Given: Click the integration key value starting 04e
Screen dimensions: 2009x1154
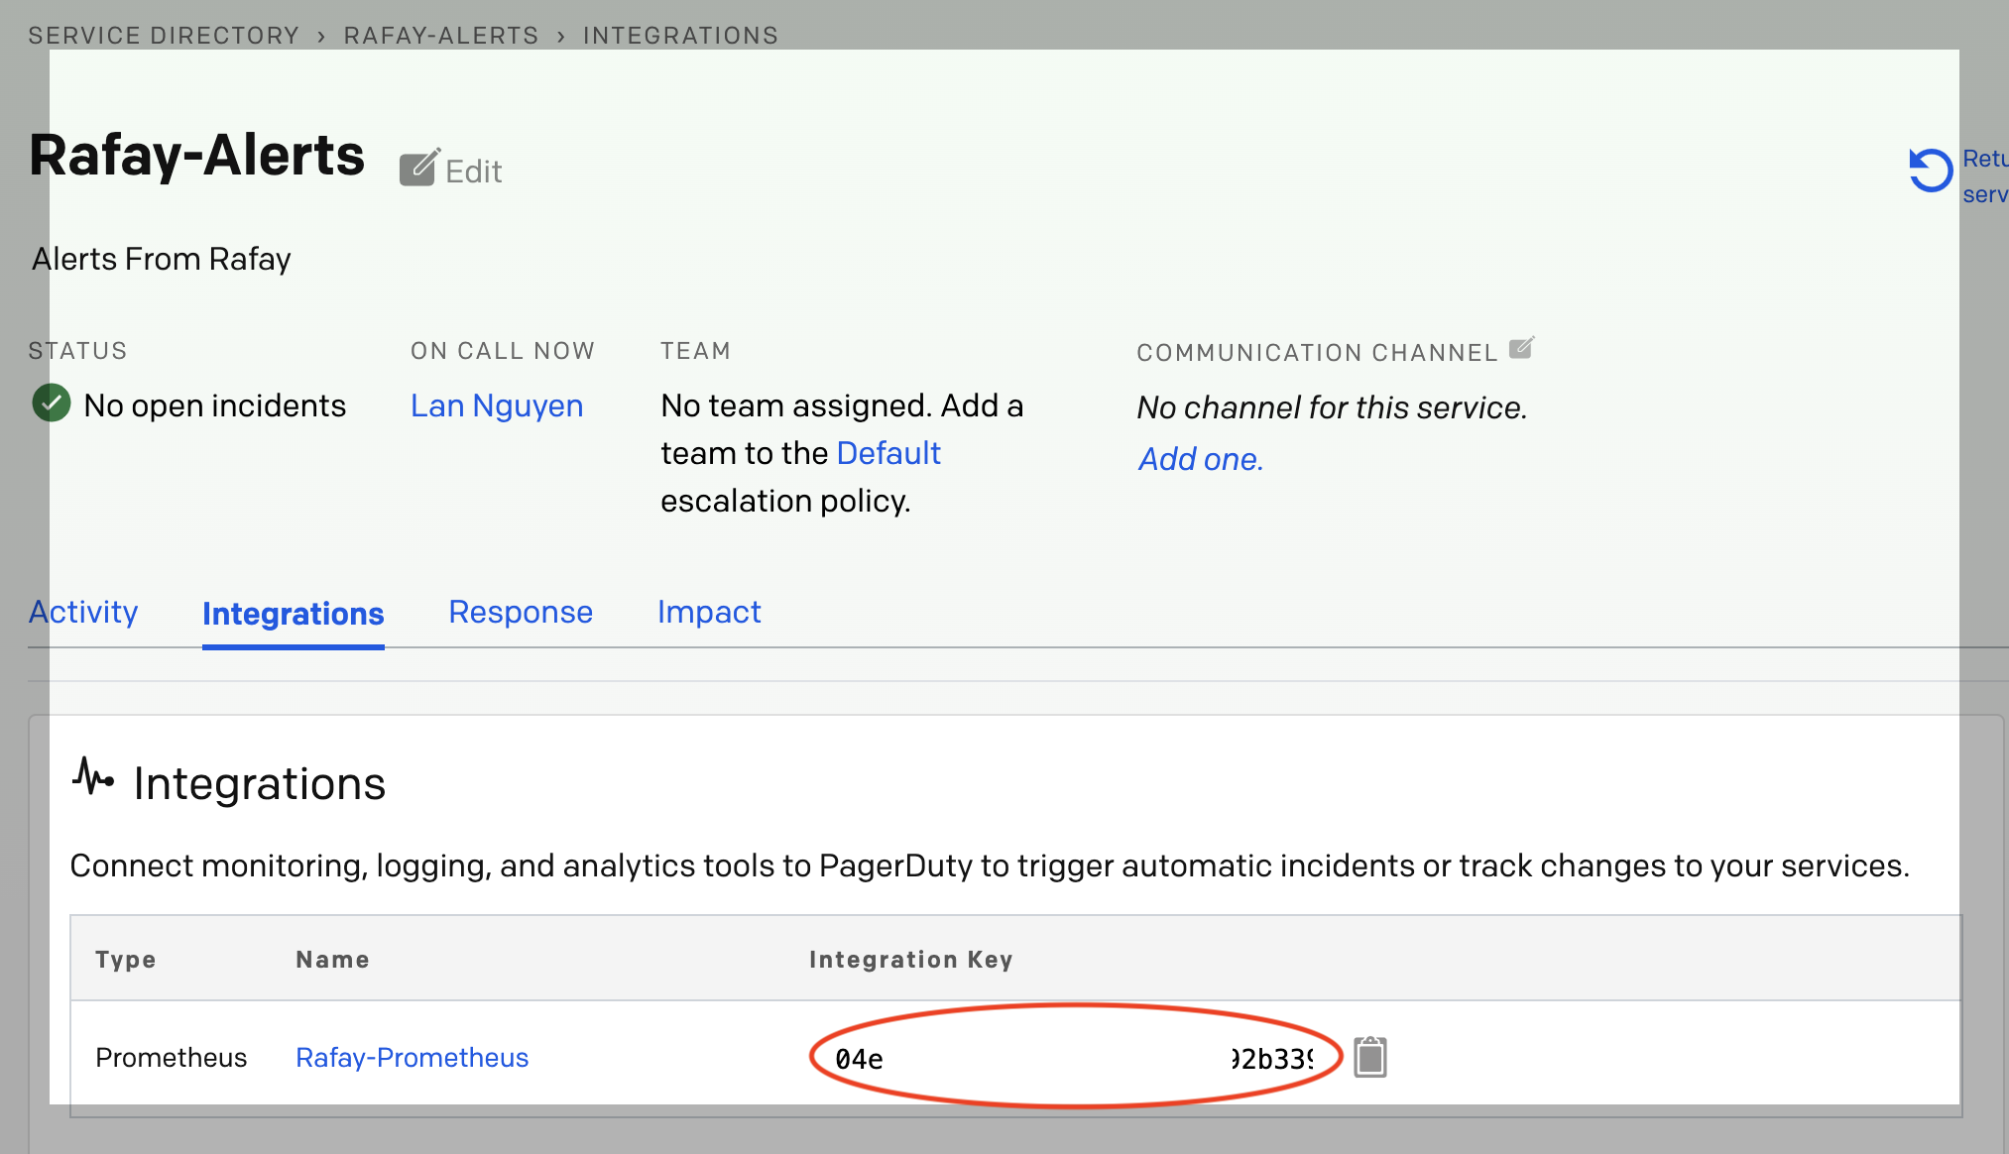Looking at the screenshot, I should coord(1075,1059).
